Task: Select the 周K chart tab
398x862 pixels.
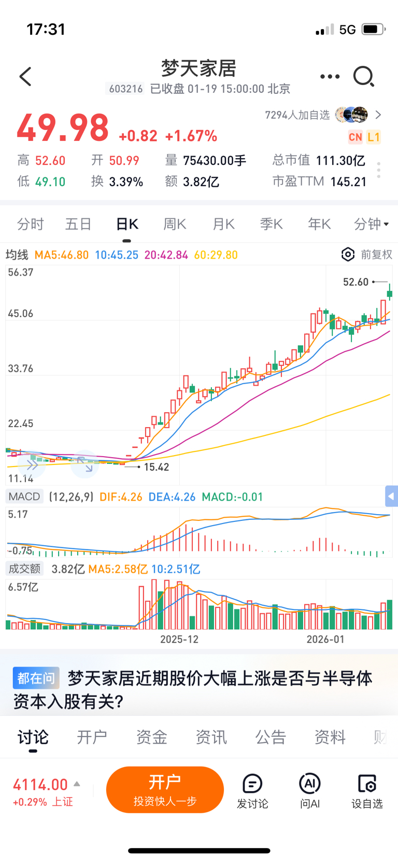Action: [x=175, y=224]
